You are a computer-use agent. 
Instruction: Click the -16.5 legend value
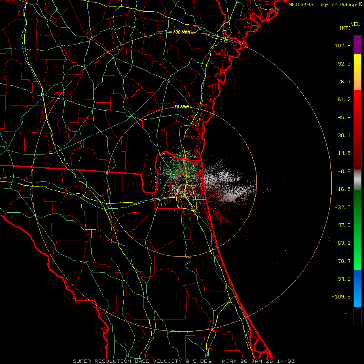coord(343,189)
